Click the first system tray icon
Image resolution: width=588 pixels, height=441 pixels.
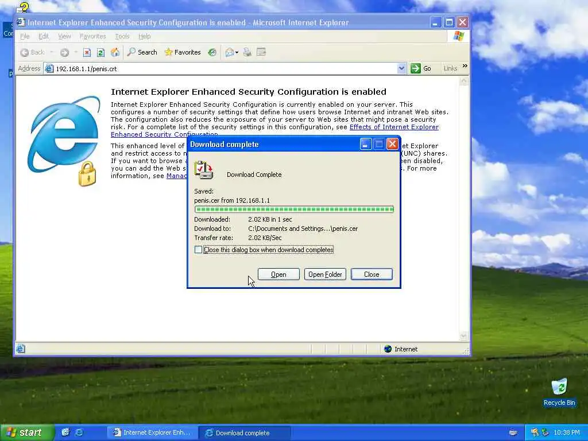tap(535, 433)
